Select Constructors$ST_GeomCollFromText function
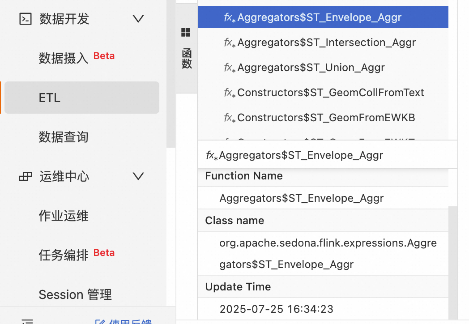469x324 pixels. [323, 93]
